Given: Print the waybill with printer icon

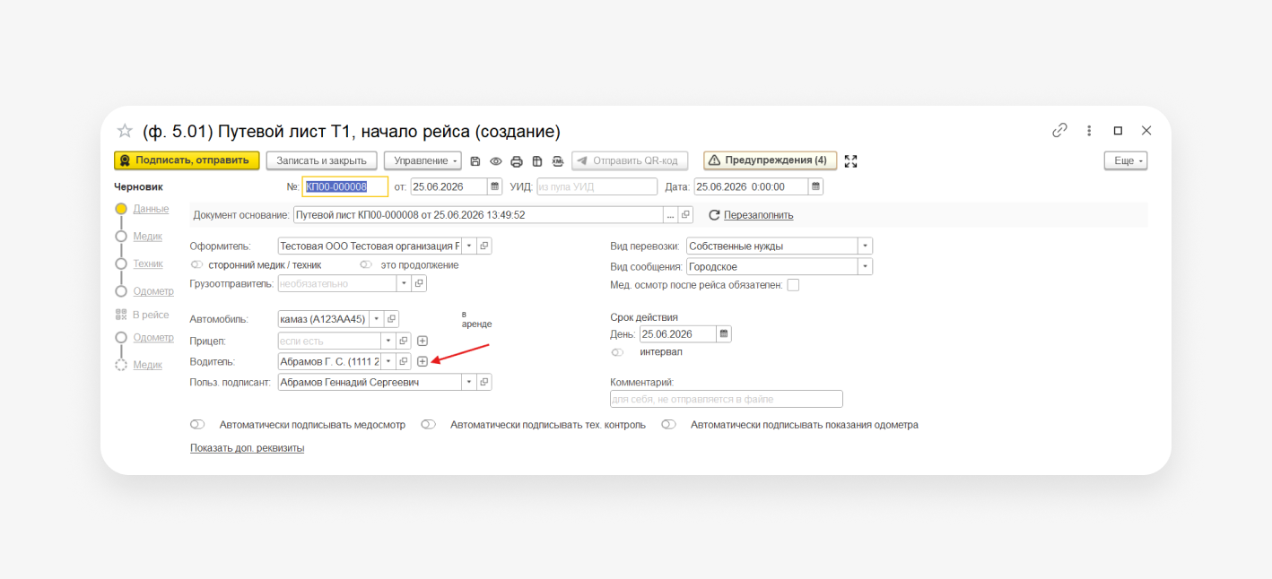Looking at the screenshot, I should (x=516, y=161).
